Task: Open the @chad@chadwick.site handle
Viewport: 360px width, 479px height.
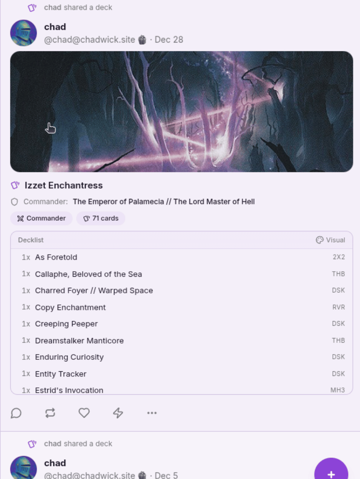Action: click(90, 39)
